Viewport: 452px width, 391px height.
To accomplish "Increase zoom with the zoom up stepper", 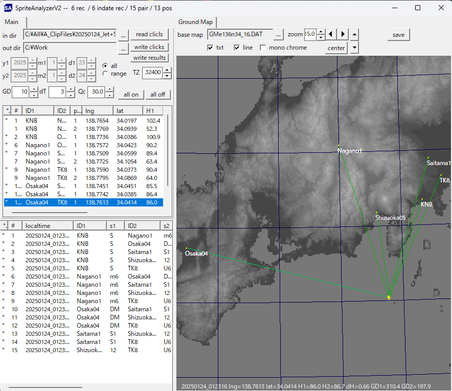I will pyautogui.click(x=321, y=32).
